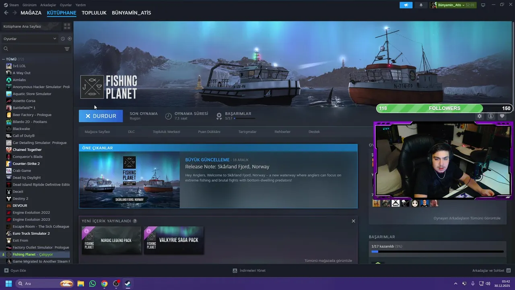Dismiss the new content panel X
515x290 pixels.
click(x=353, y=221)
